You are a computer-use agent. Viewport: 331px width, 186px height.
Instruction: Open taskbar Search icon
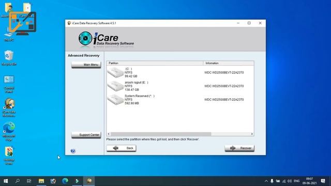pyautogui.click(x=18, y=181)
